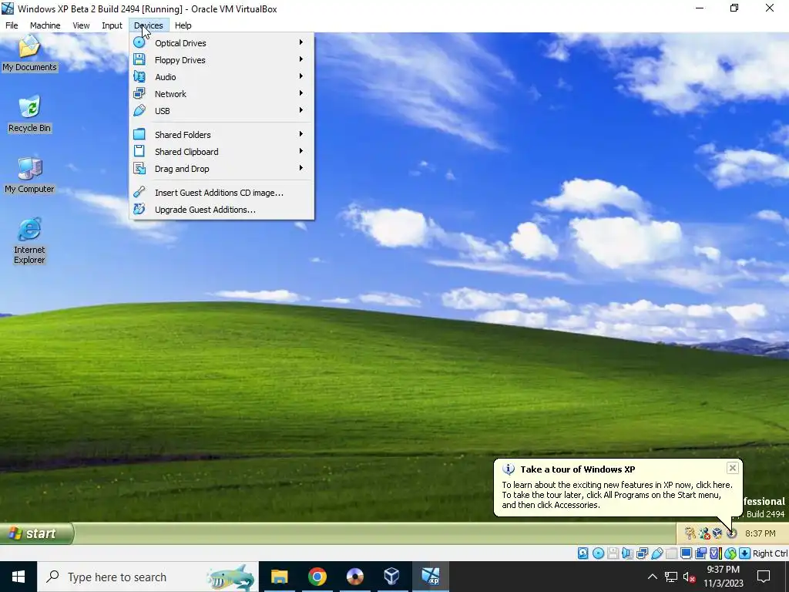Open Windows Start menu on host taskbar
Viewport: 789px width, 592px height.
(x=18, y=577)
